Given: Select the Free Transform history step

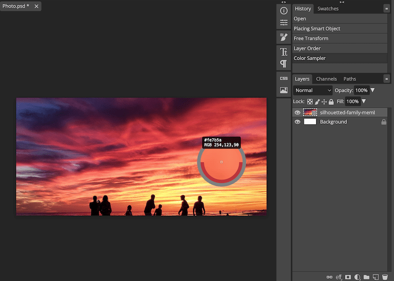Looking at the screenshot, I should (x=311, y=38).
